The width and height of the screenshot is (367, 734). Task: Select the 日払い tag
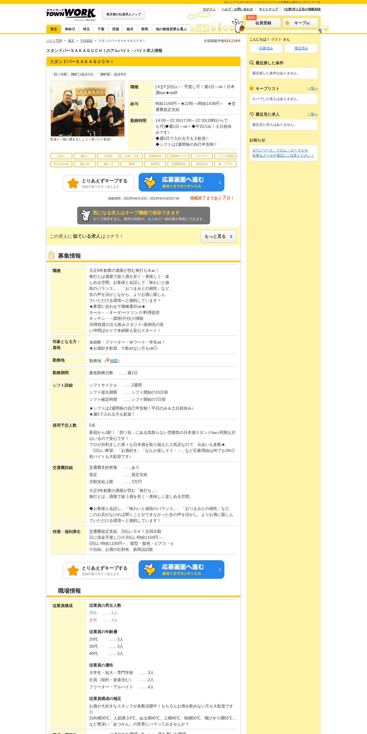(61, 156)
